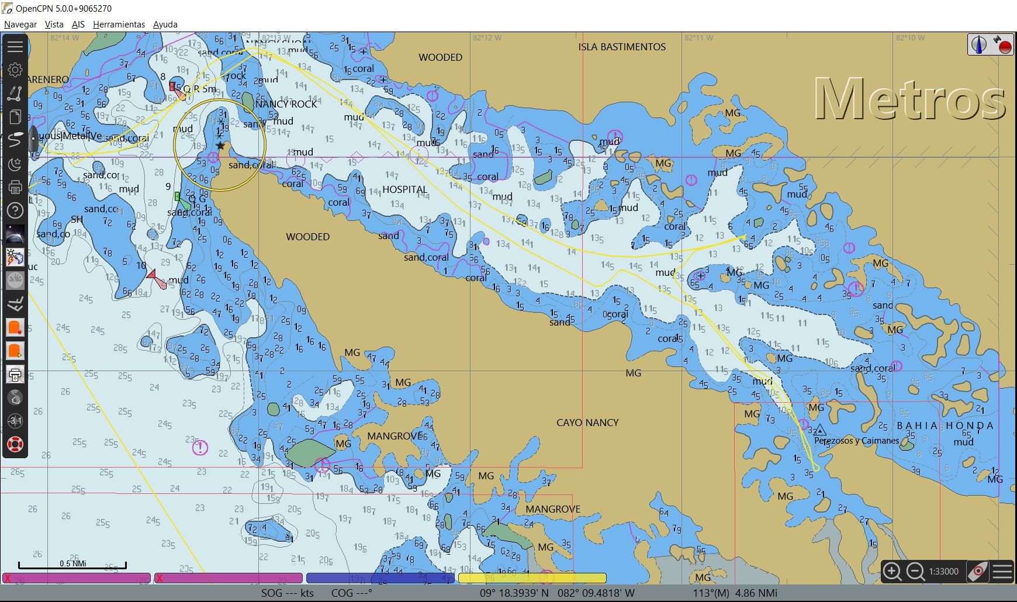
Task: Open the World Magnetic Model globe icon
Action: click(15, 397)
